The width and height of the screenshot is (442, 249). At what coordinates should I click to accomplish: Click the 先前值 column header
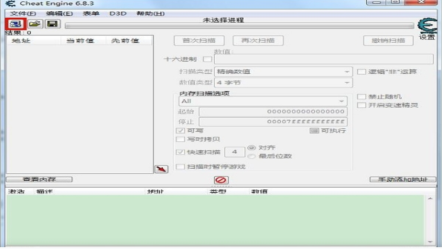[x=129, y=41]
